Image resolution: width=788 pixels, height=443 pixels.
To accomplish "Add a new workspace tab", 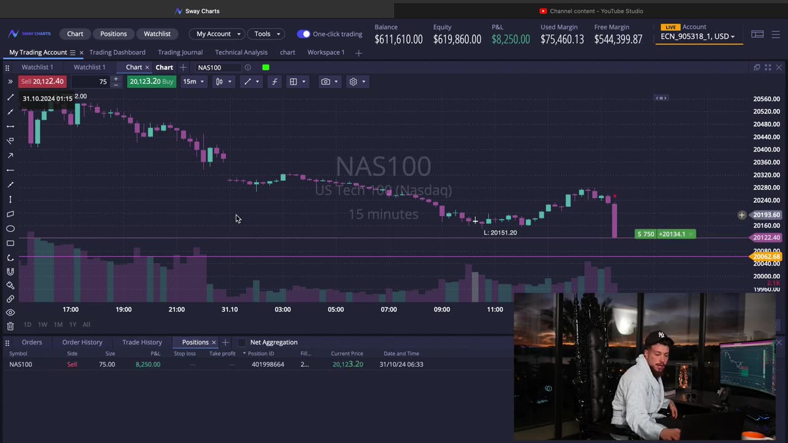I will (358, 53).
